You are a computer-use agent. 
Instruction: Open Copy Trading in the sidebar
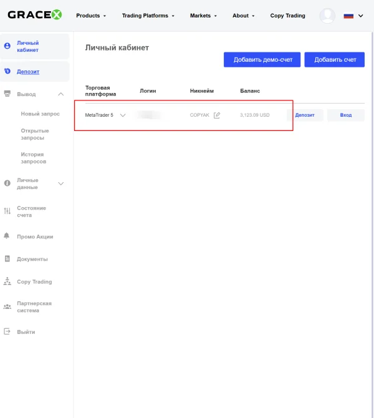(x=34, y=282)
